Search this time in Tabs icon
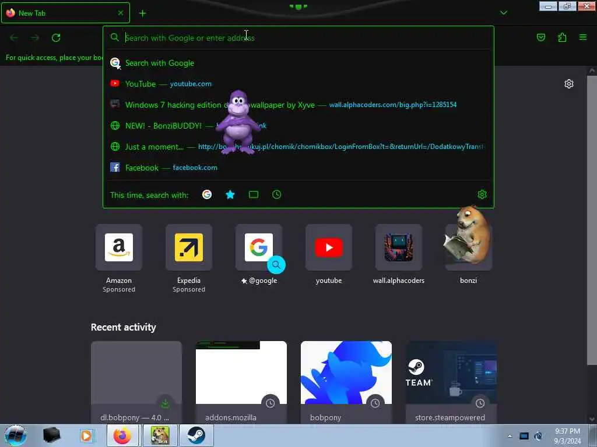This screenshot has height=447, width=597. [x=254, y=194]
